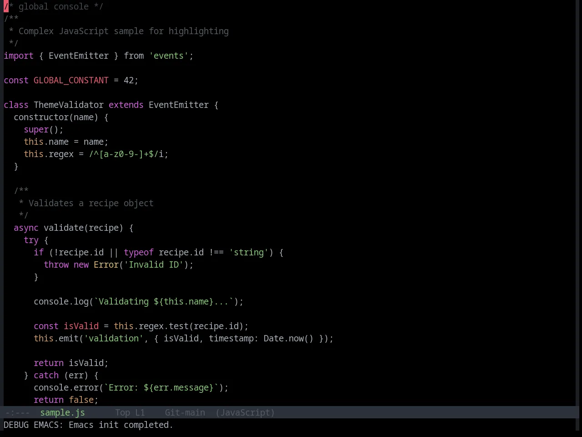
Task: Click the 'catch' keyword
Action: point(46,375)
